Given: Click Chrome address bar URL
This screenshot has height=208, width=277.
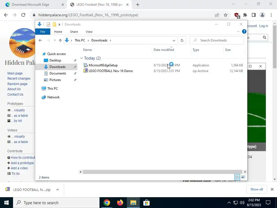Looking at the screenshot, I should tap(88, 15).
